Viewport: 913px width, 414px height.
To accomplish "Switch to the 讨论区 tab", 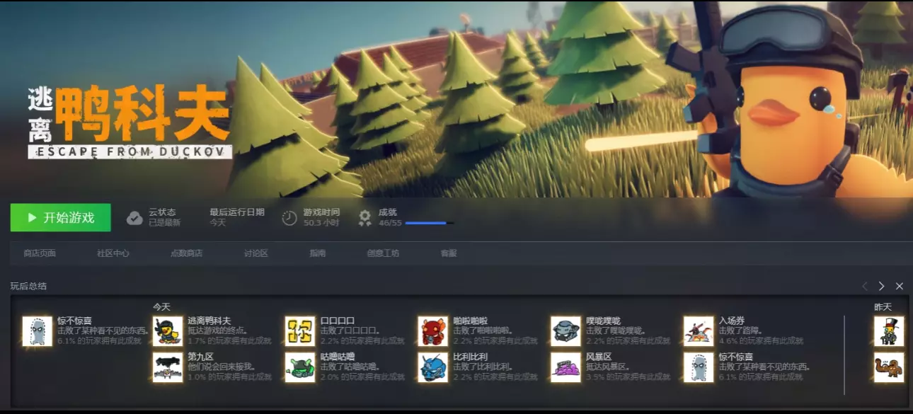I will (x=256, y=253).
